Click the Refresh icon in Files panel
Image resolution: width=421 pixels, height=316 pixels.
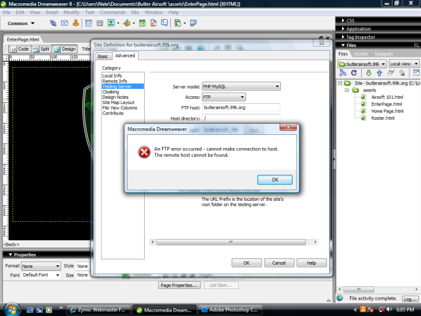pos(354,73)
